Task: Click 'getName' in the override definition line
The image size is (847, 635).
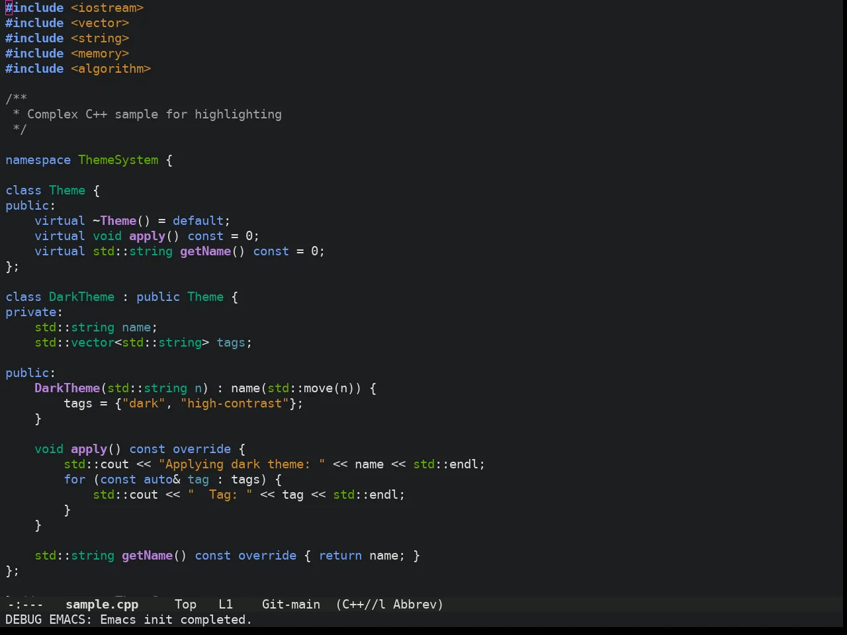Action: [x=147, y=556]
